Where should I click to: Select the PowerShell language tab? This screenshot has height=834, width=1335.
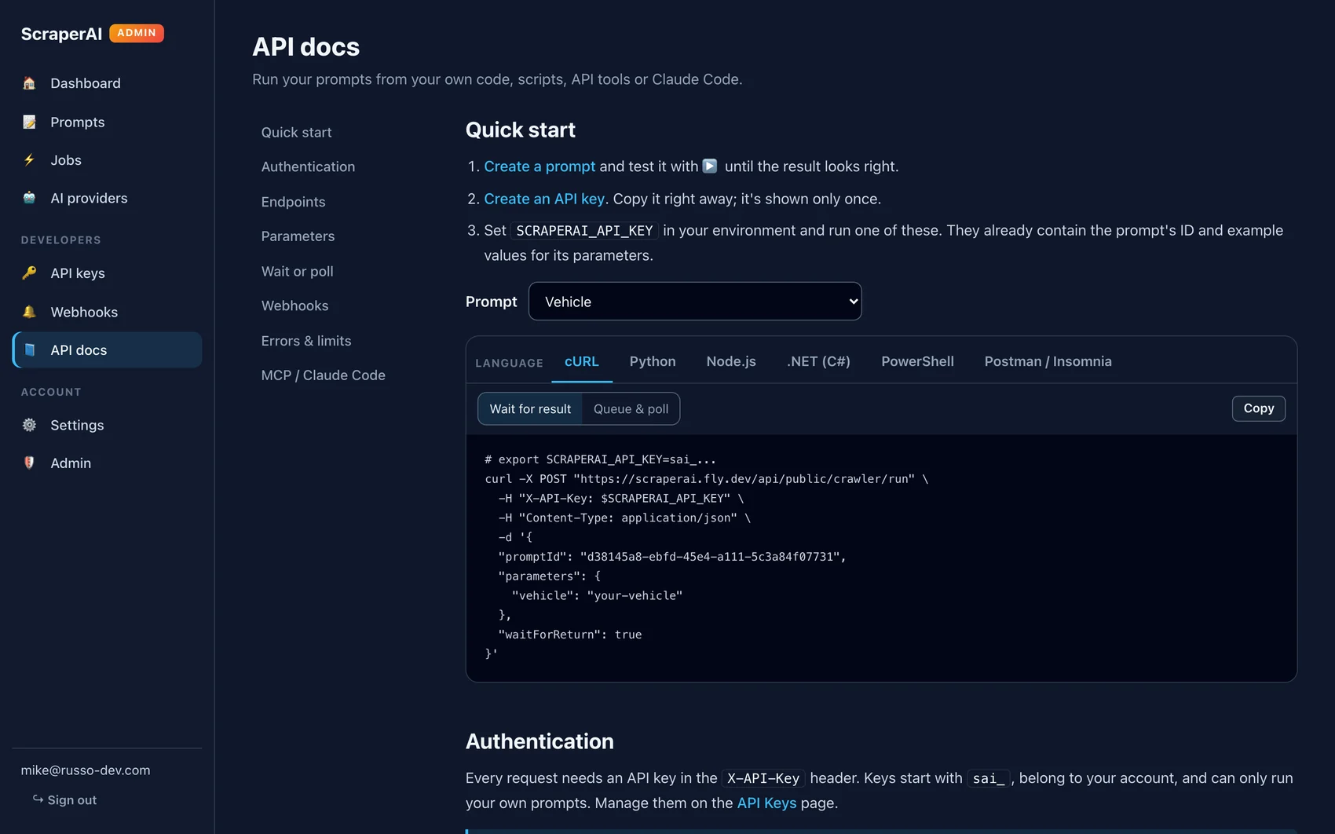click(917, 361)
